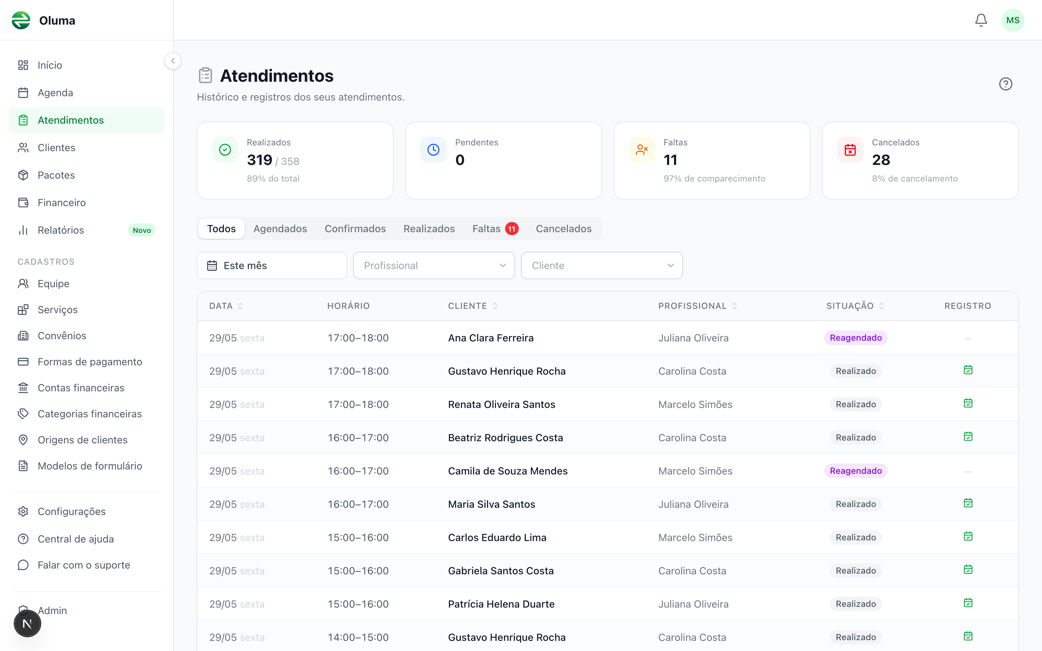
Task: Click the Formas de pagamento card icon
Action: click(x=23, y=362)
